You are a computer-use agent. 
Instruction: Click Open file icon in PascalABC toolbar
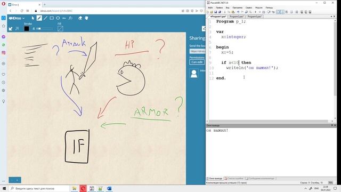click(212, 12)
